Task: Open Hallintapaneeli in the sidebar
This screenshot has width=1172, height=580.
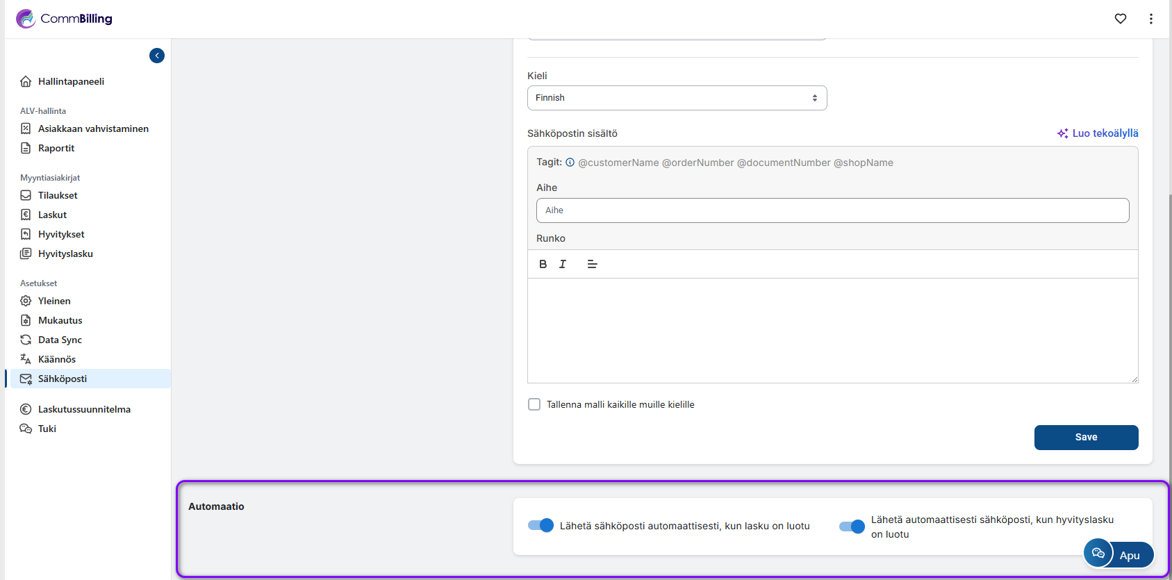Action: [71, 81]
